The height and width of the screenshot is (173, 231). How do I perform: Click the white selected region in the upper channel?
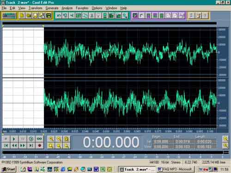pos(23,52)
